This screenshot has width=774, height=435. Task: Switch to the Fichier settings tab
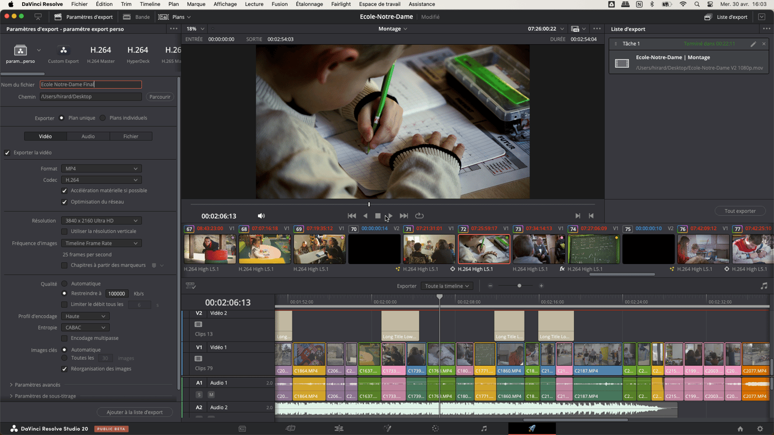pyautogui.click(x=131, y=137)
